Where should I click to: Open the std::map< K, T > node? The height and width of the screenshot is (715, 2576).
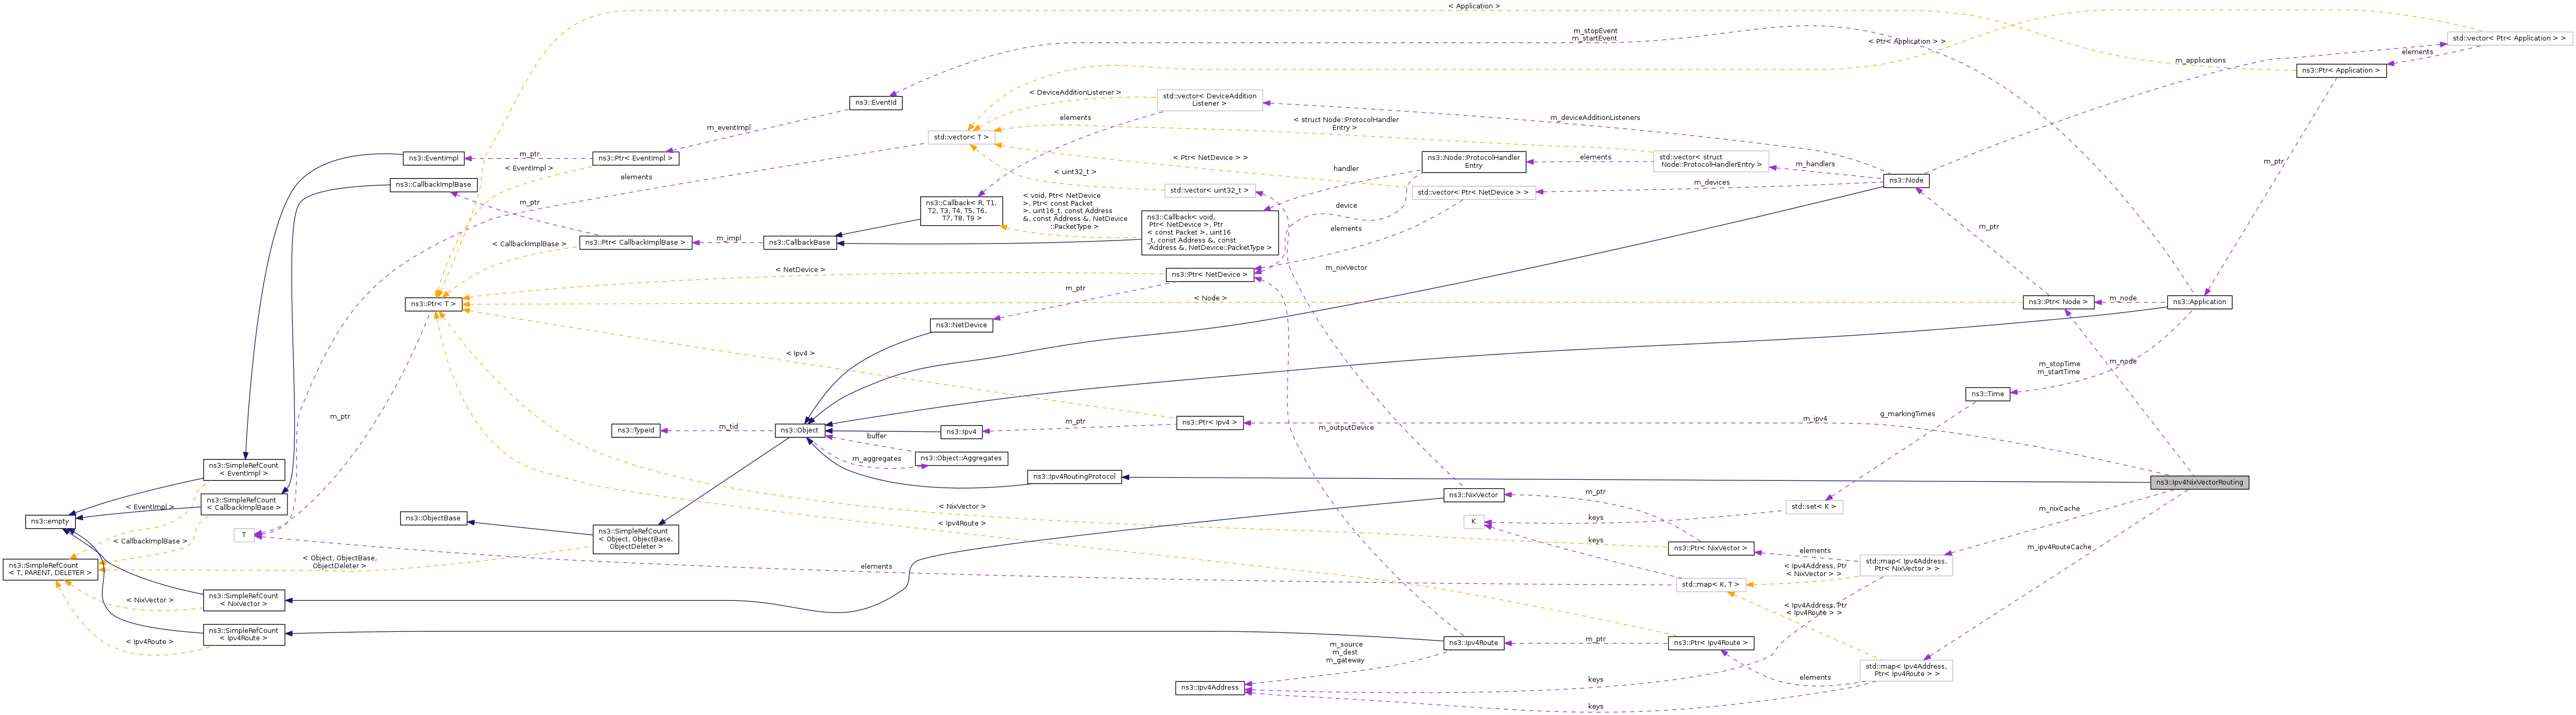point(1711,584)
